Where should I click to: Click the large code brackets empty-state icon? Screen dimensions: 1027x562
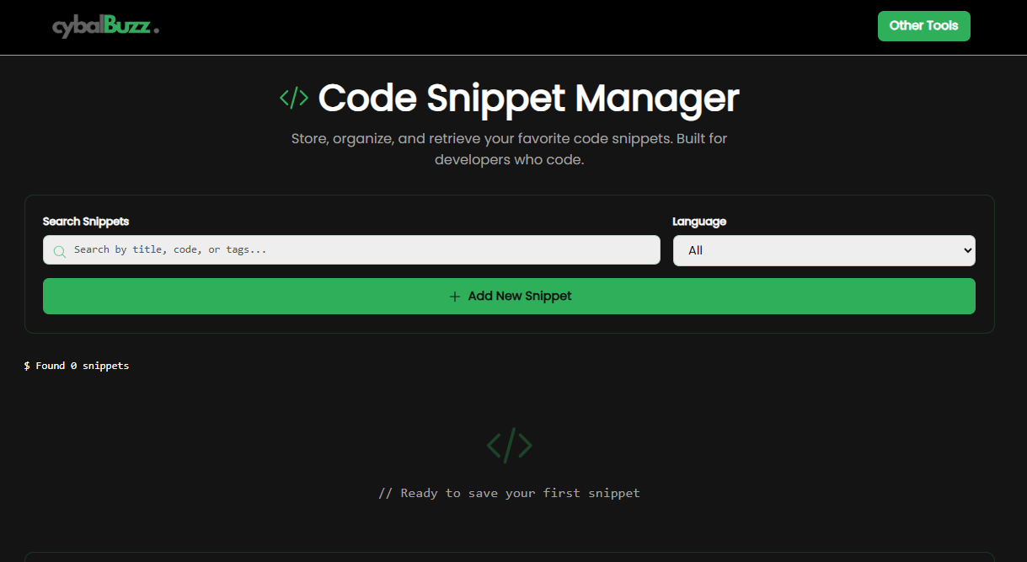(509, 445)
